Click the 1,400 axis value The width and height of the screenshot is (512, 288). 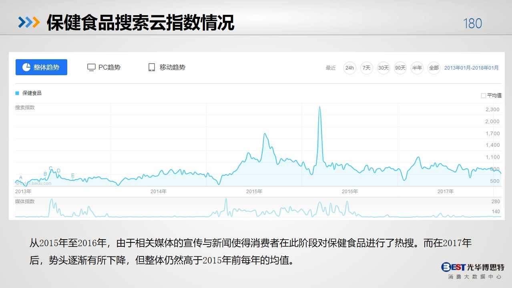(x=492, y=145)
